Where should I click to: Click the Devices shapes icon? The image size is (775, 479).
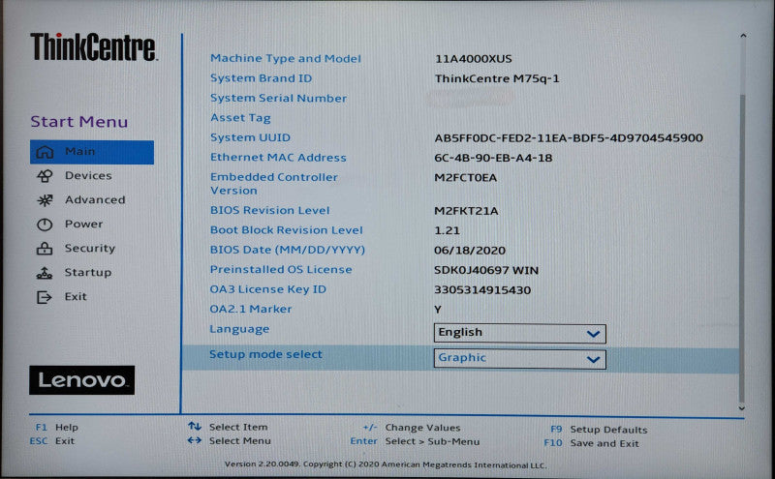(45, 176)
